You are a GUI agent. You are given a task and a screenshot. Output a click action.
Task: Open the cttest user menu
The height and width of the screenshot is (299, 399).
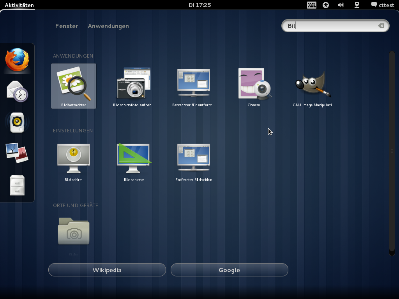pos(383,5)
